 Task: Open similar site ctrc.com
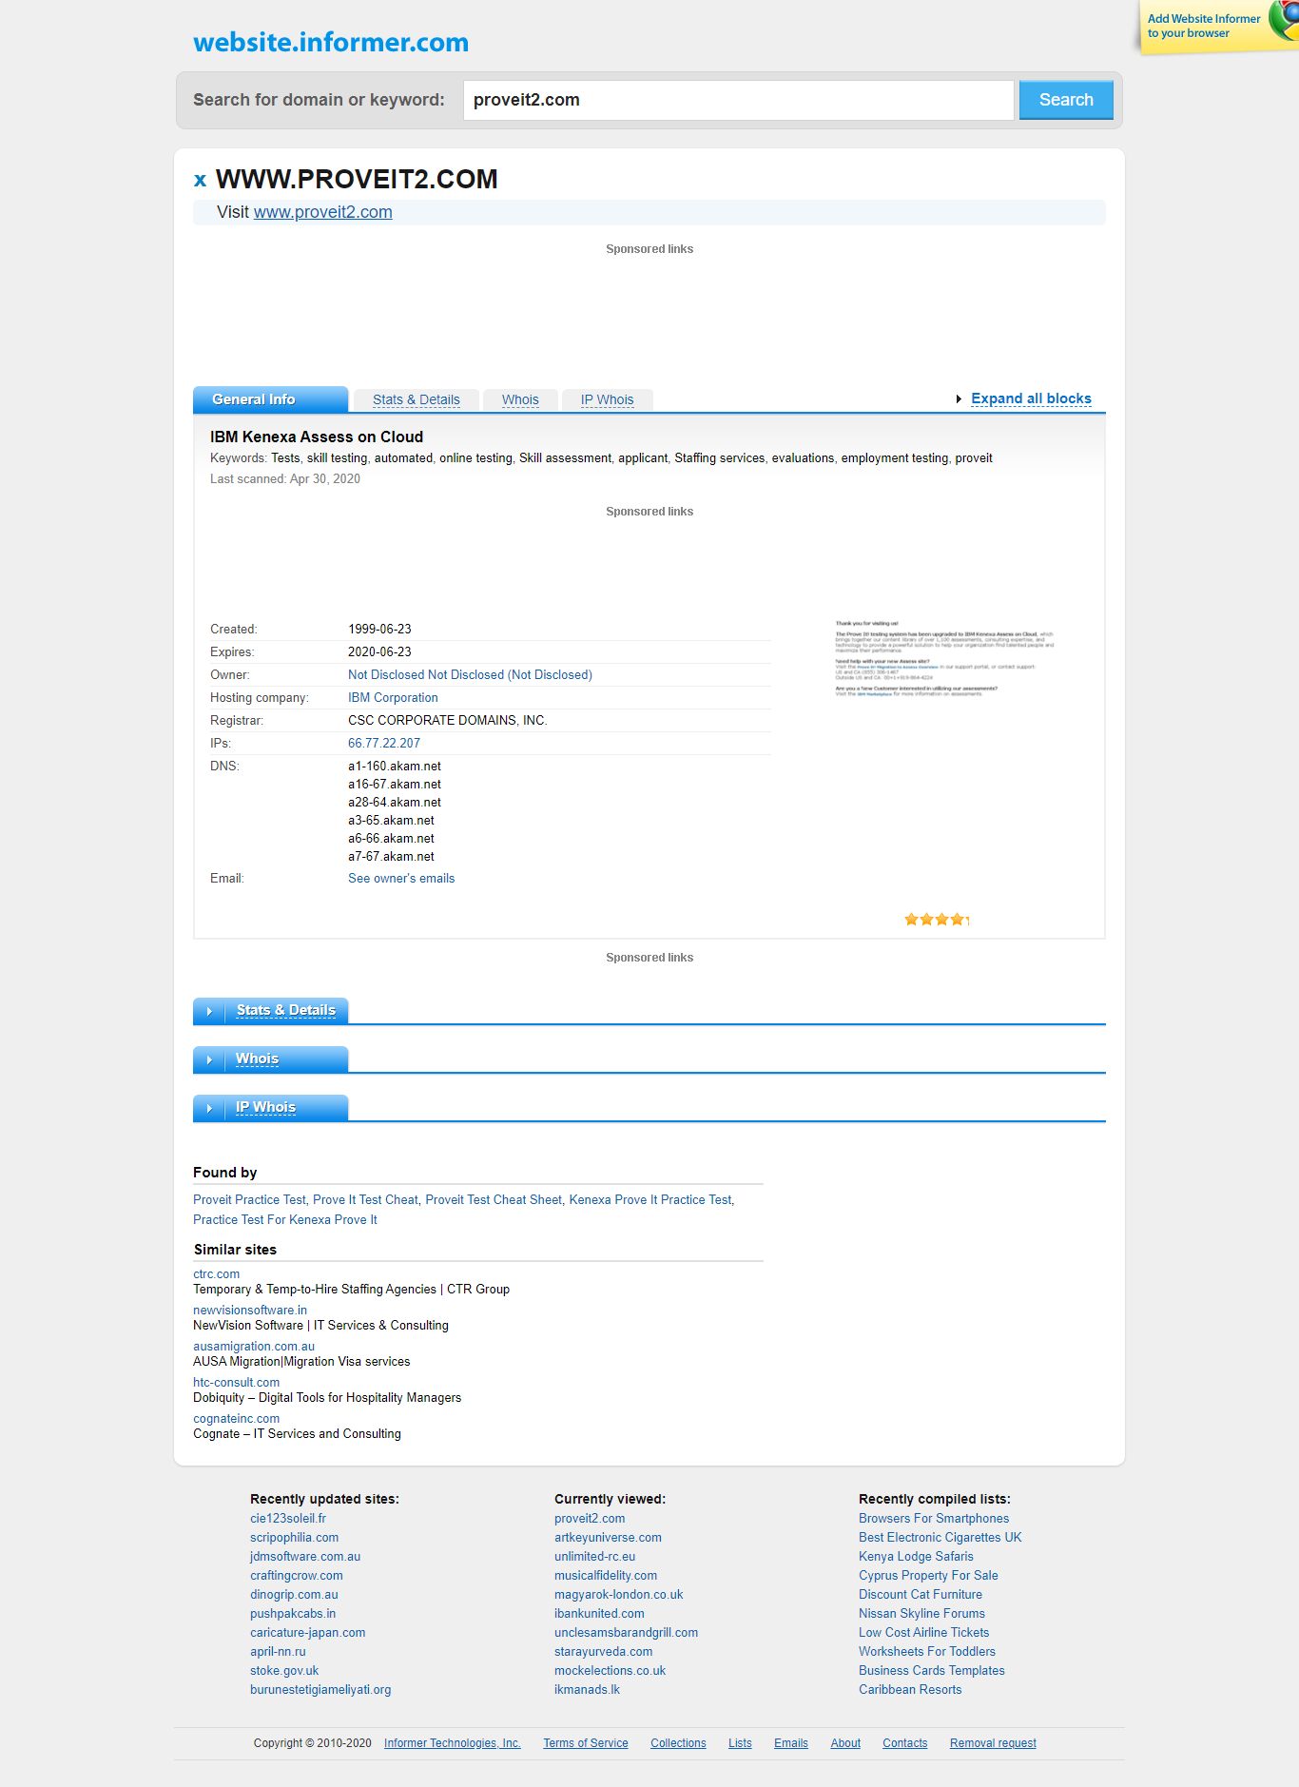217,1274
